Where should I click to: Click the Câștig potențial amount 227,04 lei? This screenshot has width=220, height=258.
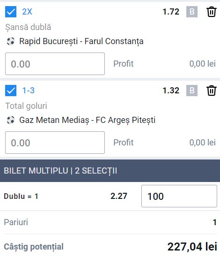[192, 247]
